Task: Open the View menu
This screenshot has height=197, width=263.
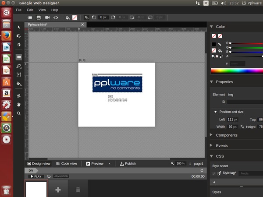Action: click(x=42, y=10)
